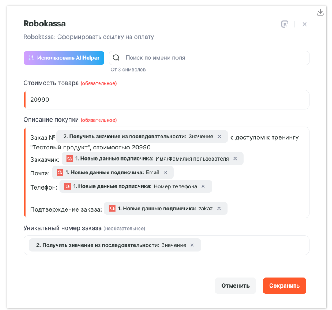Screen dimensions: 332x310
Task: Close the Robokassa dialog
Action: (x=305, y=24)
